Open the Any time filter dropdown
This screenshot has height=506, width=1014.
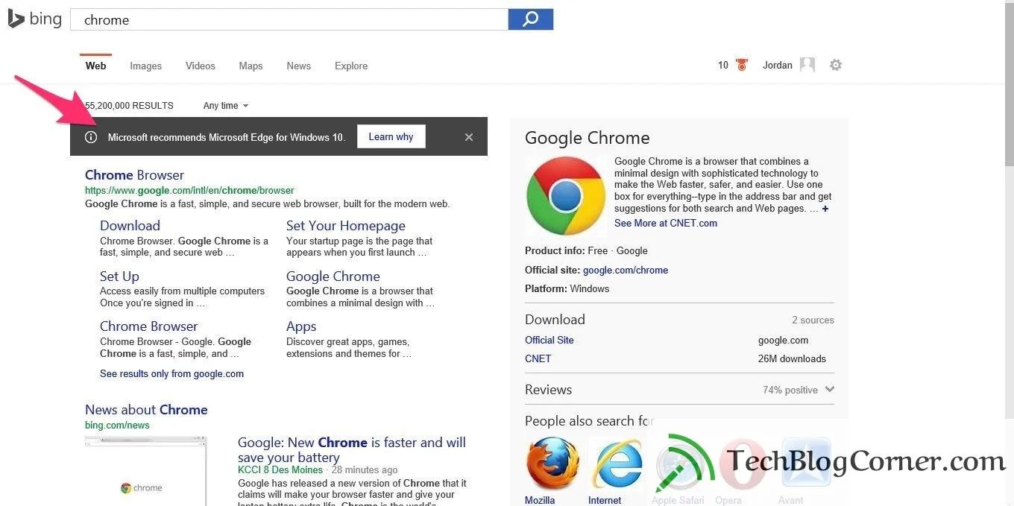(226, 106)
